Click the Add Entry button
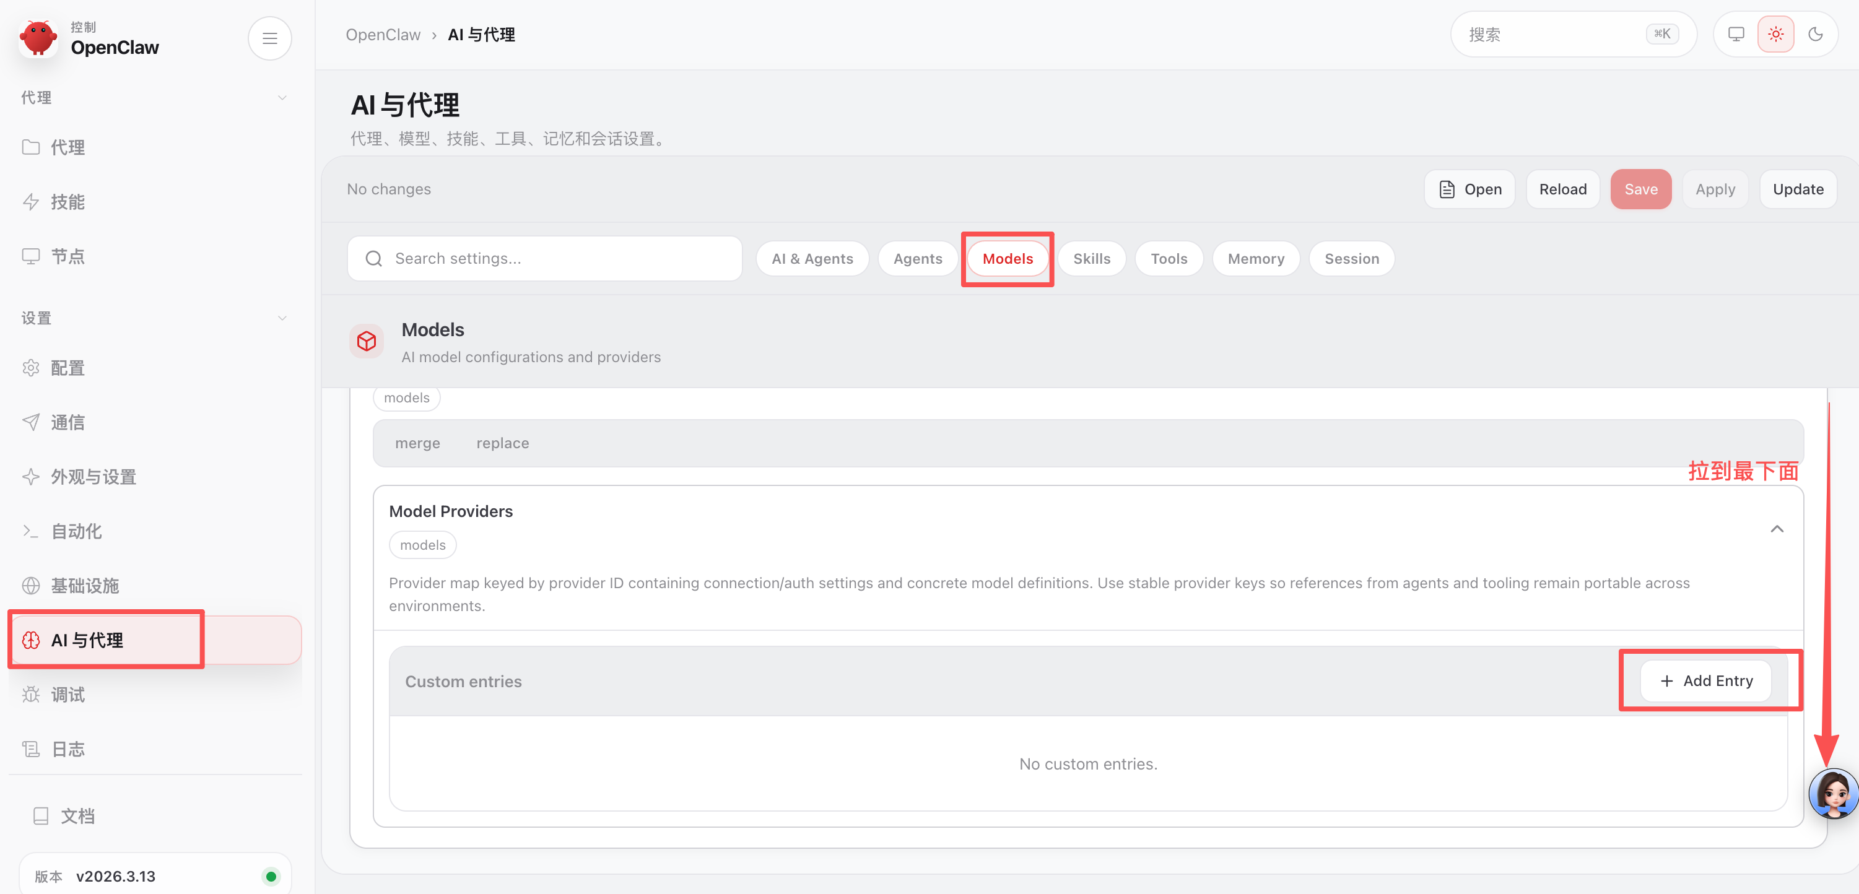Image resolution: width=1859 pixels, height=894 pixels. 1705,680
